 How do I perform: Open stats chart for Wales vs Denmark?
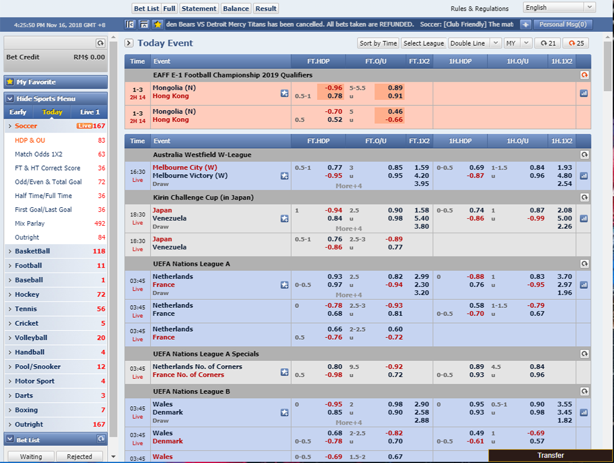583,413
